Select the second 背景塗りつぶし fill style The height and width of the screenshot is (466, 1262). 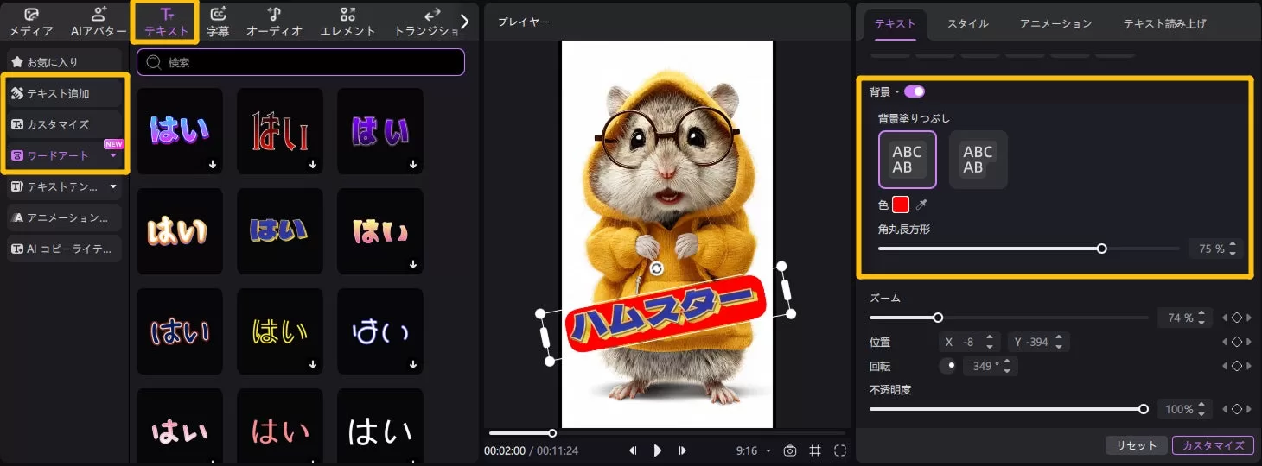click(x=978, y=160)
